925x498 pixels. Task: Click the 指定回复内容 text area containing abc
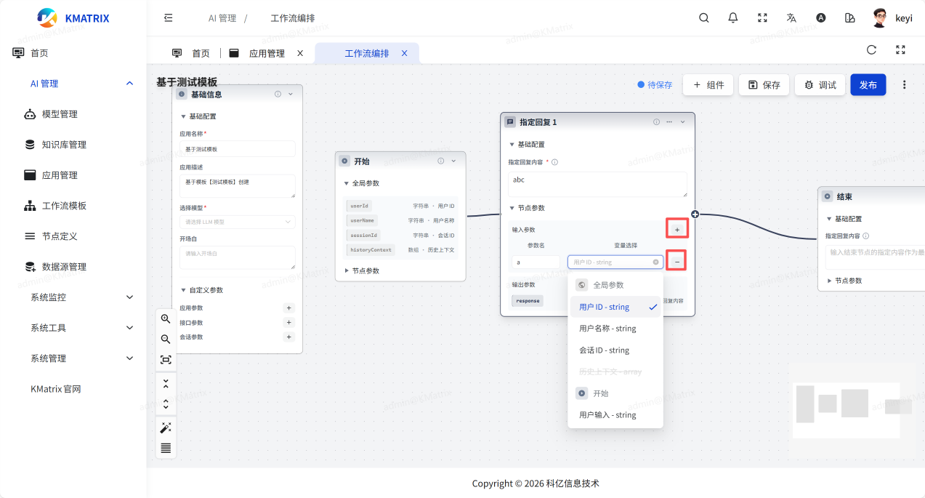coord(597,184)
